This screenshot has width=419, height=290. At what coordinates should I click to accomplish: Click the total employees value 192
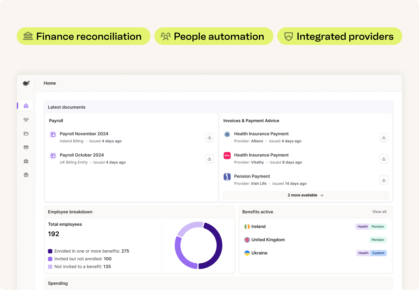(54, 234)
